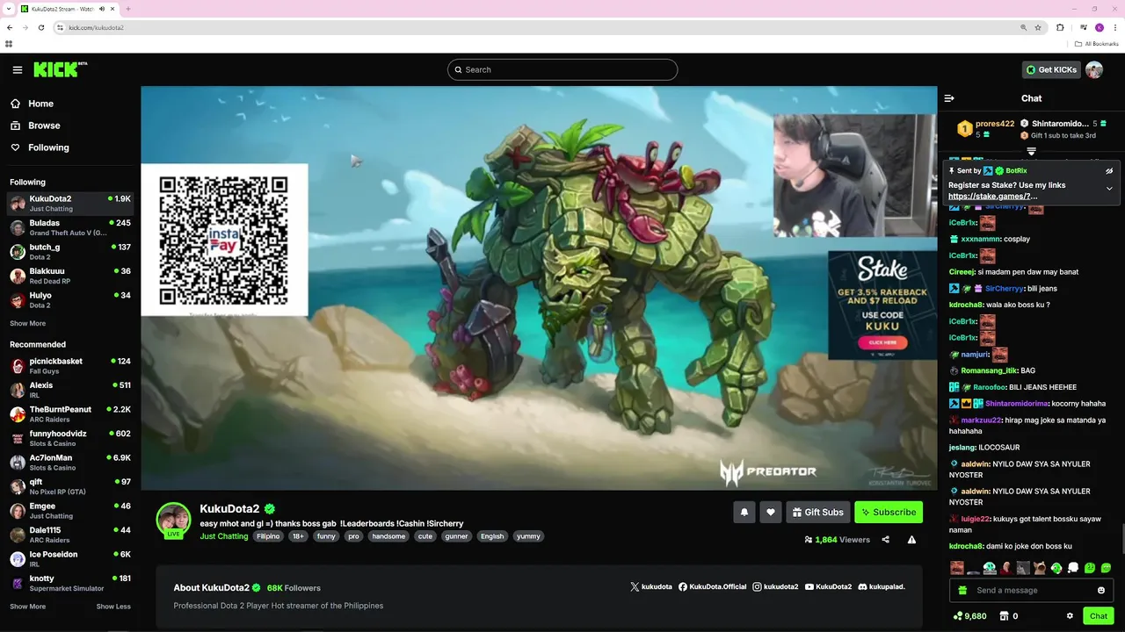Viewport: 1125px width, 632px height.
Task: Select the cat emote in emote bar
Action: click(1040, 568)
